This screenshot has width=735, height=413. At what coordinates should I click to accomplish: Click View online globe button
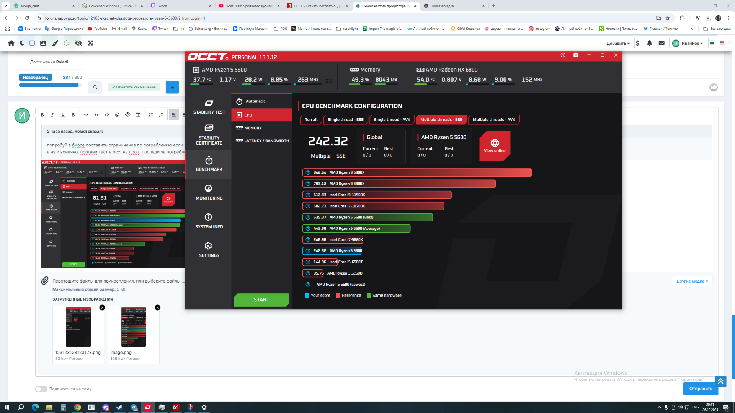[x=495, y=146]
